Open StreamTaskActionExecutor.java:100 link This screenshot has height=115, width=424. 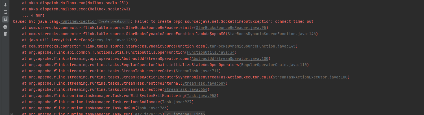click(310, 77)
